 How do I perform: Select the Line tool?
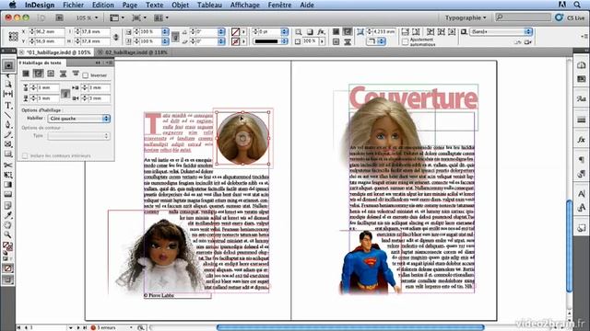click(8, 115)
